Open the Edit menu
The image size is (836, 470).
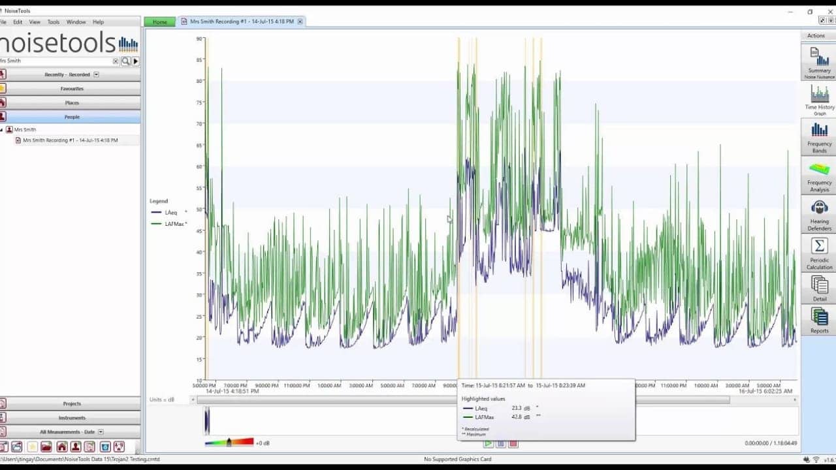[x=18, y=22]
